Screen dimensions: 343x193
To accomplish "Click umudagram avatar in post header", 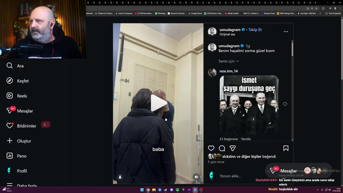I will [212, 32].
